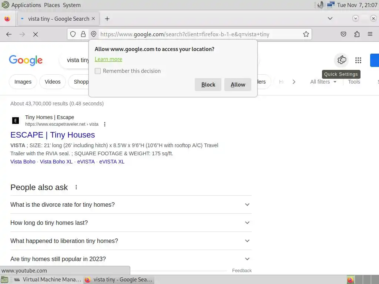The width and height of the screenshot is (379, 284).
Task: Click the Google logo
Action: click(26, 60)
